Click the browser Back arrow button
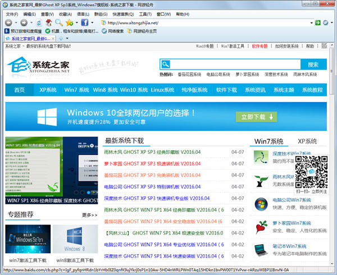The image size is (337, 275). point(8,22)
